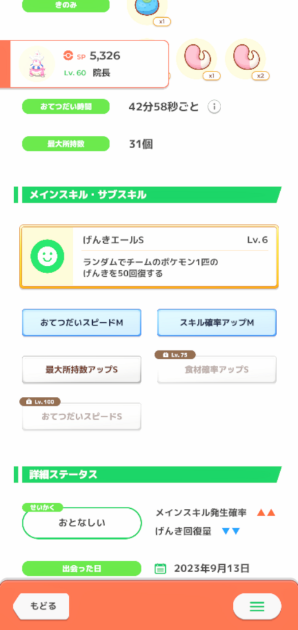Tap the green smiley げんきエールS skill icon

click(x=47, y=257)
